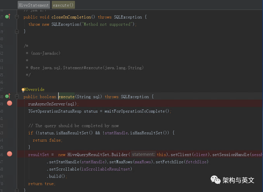Click setClient(client) call
Image resolution: width=263 pixels, height=192 pixels.
coord(190,155)
